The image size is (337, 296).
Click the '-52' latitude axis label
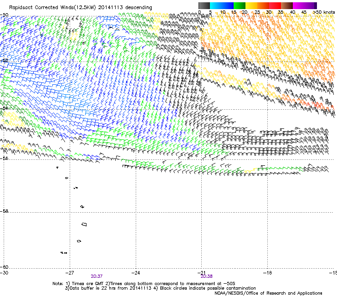pos(4,61)
